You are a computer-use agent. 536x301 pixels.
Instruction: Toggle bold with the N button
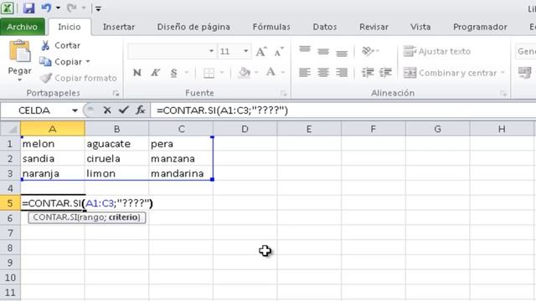tap(137, 73)
